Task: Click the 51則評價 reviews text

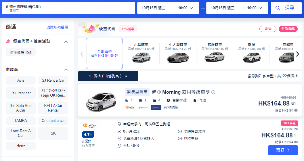Action: [x=88, y=146]
